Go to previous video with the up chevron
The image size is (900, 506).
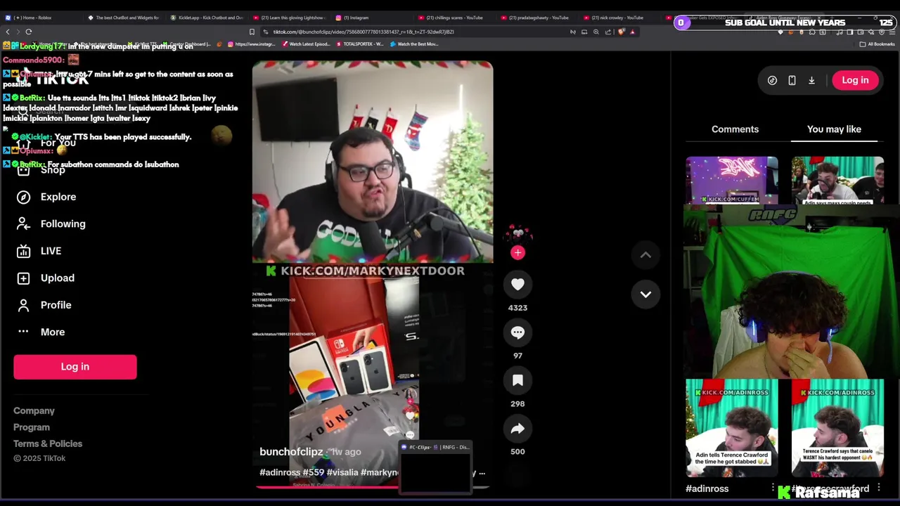[645, 255]
